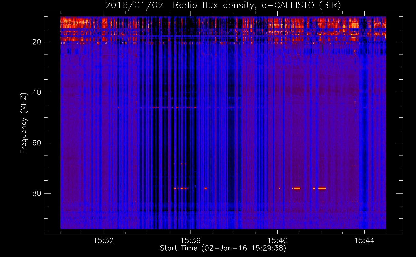416x257 pixels.
Task: Click the 20 MHz frequency tick label
Action: (x=37, y=42)
